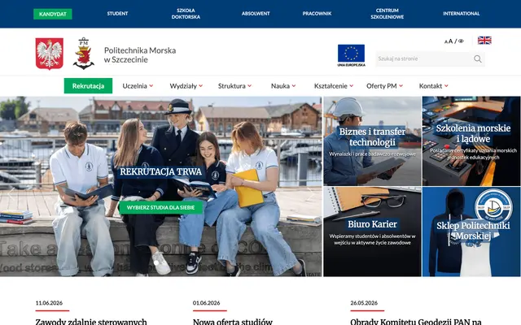Viewport: 521px width, 325px height.
Task: Open the International section
Action: [462, 14]
